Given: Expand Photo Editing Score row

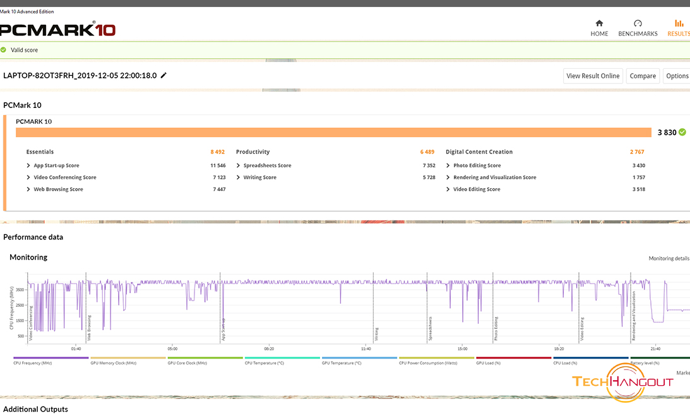Looking at the screenshot, I should click(448, 165).
